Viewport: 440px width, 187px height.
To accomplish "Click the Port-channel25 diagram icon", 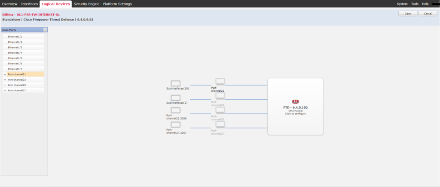I will tap(220, 110).
